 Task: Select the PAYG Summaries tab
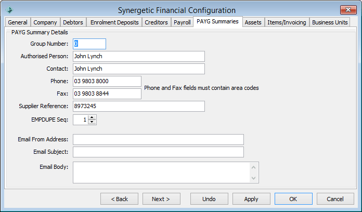pyautogui.click(x=218, y=21)
